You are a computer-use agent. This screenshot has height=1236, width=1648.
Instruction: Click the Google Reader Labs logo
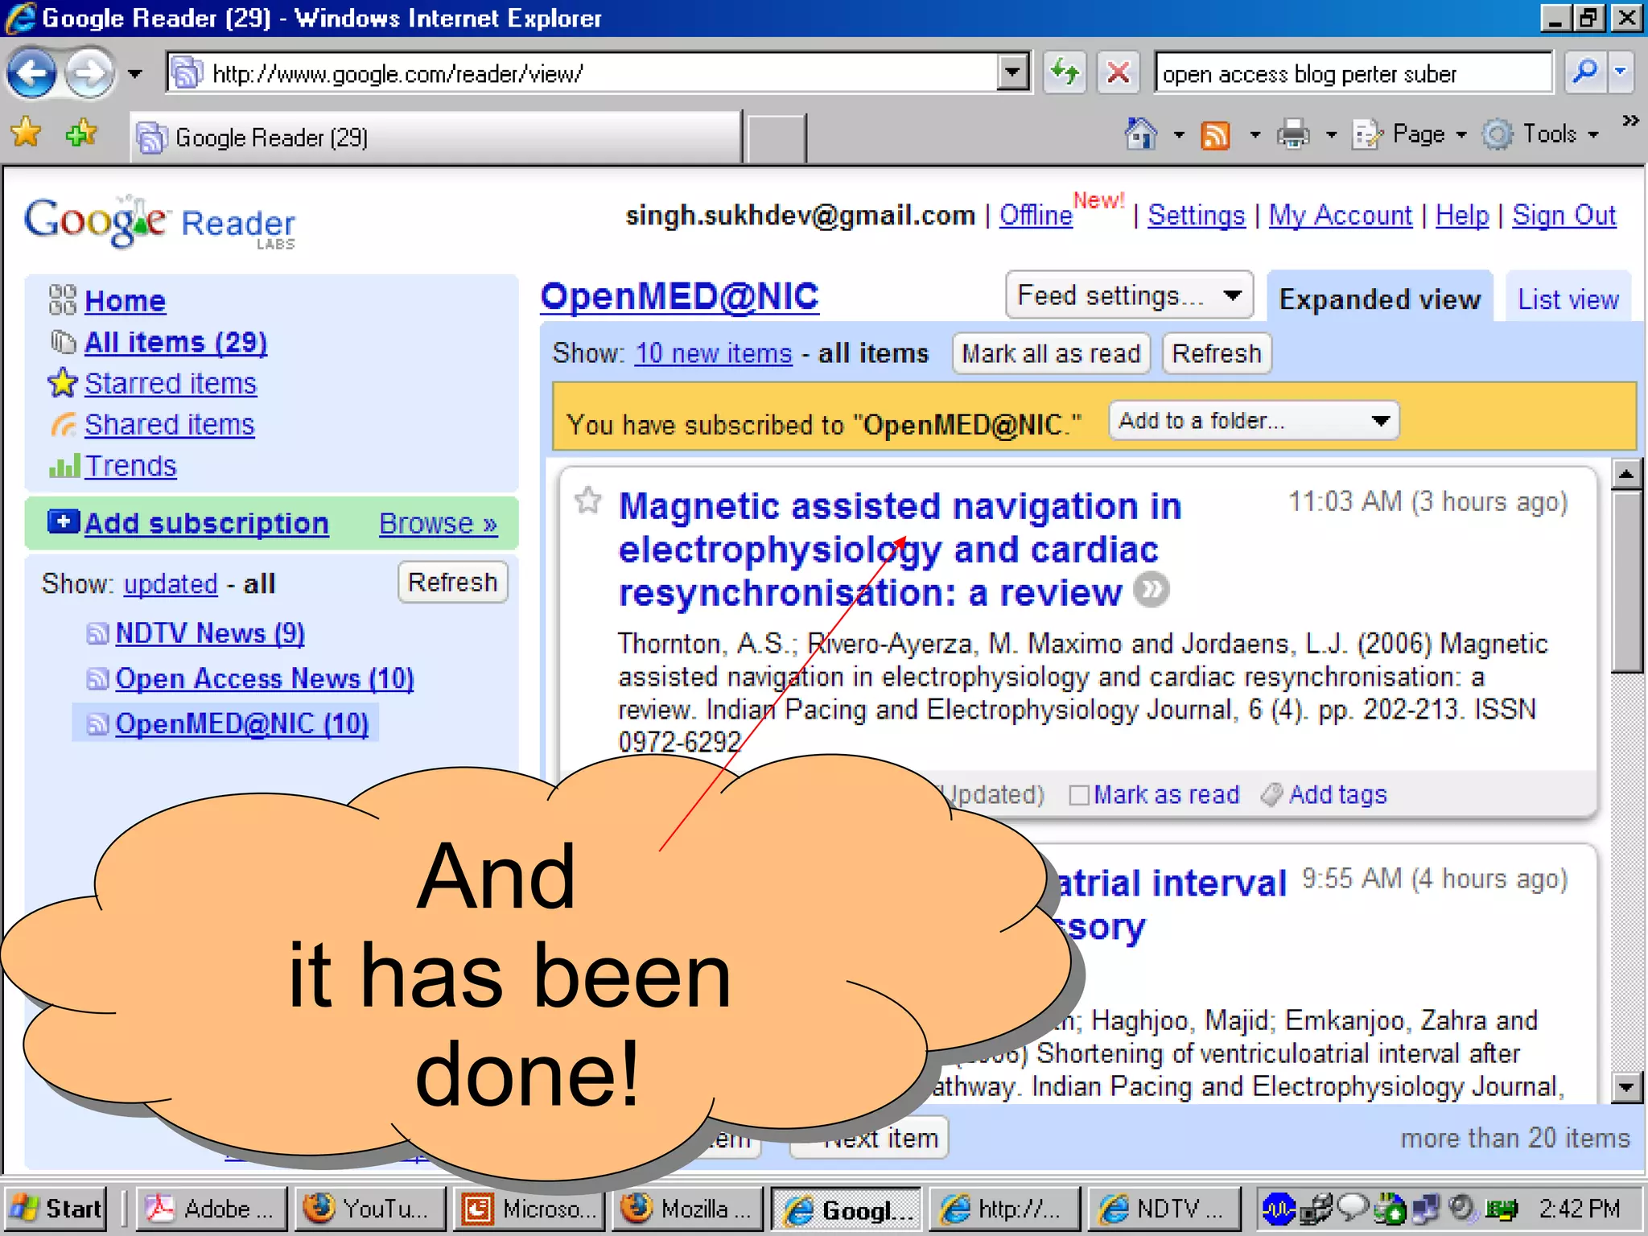coord(160,222)
